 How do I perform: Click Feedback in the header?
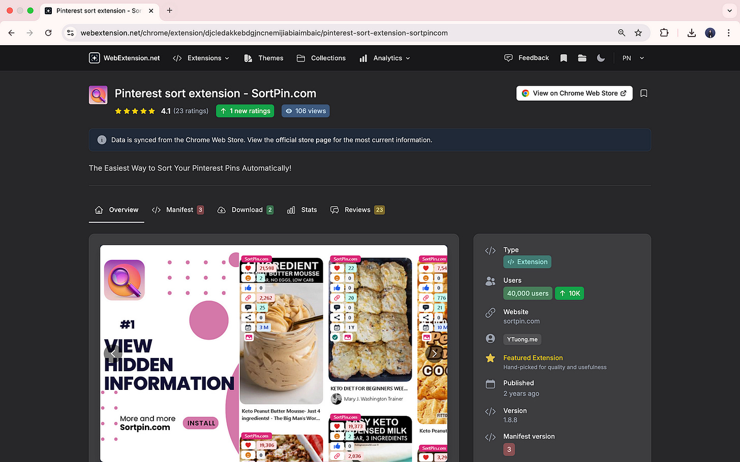527,58
